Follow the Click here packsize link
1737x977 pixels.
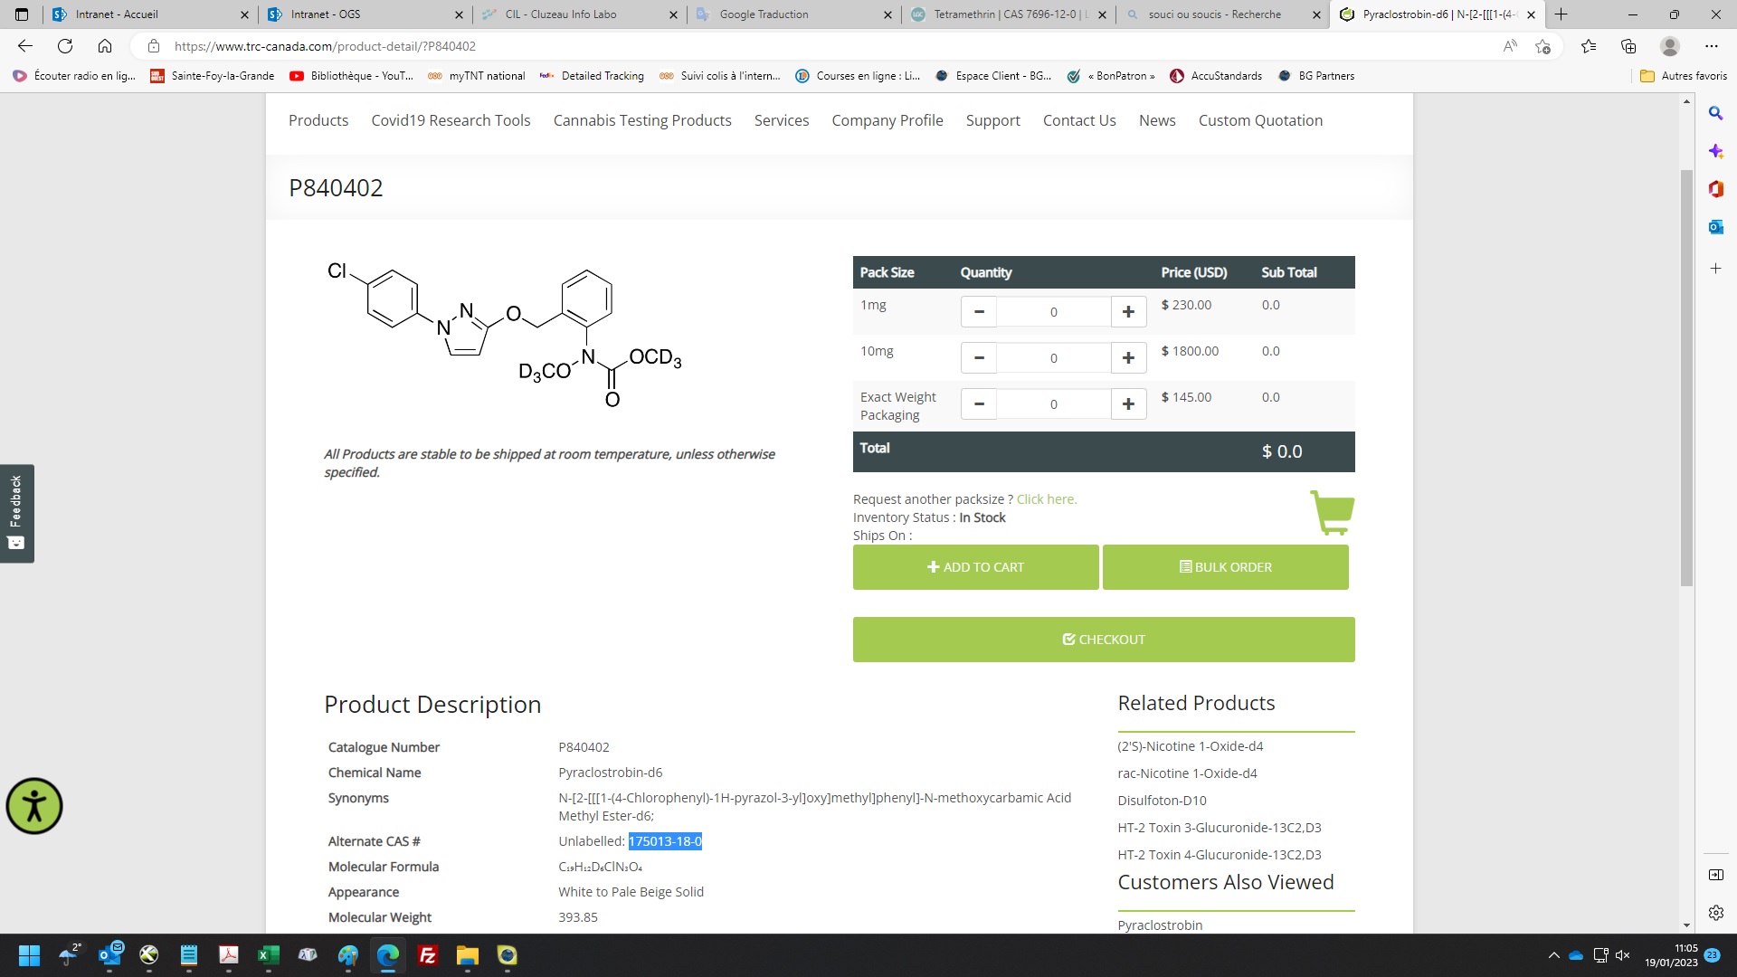coord(1046,499)
